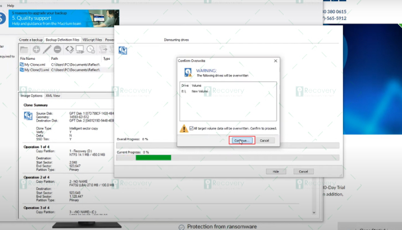Select My Clone(1).xml file row
402x230 pixels.
(67, 70)
